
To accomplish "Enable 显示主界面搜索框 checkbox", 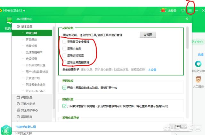I will click(64, 62).
